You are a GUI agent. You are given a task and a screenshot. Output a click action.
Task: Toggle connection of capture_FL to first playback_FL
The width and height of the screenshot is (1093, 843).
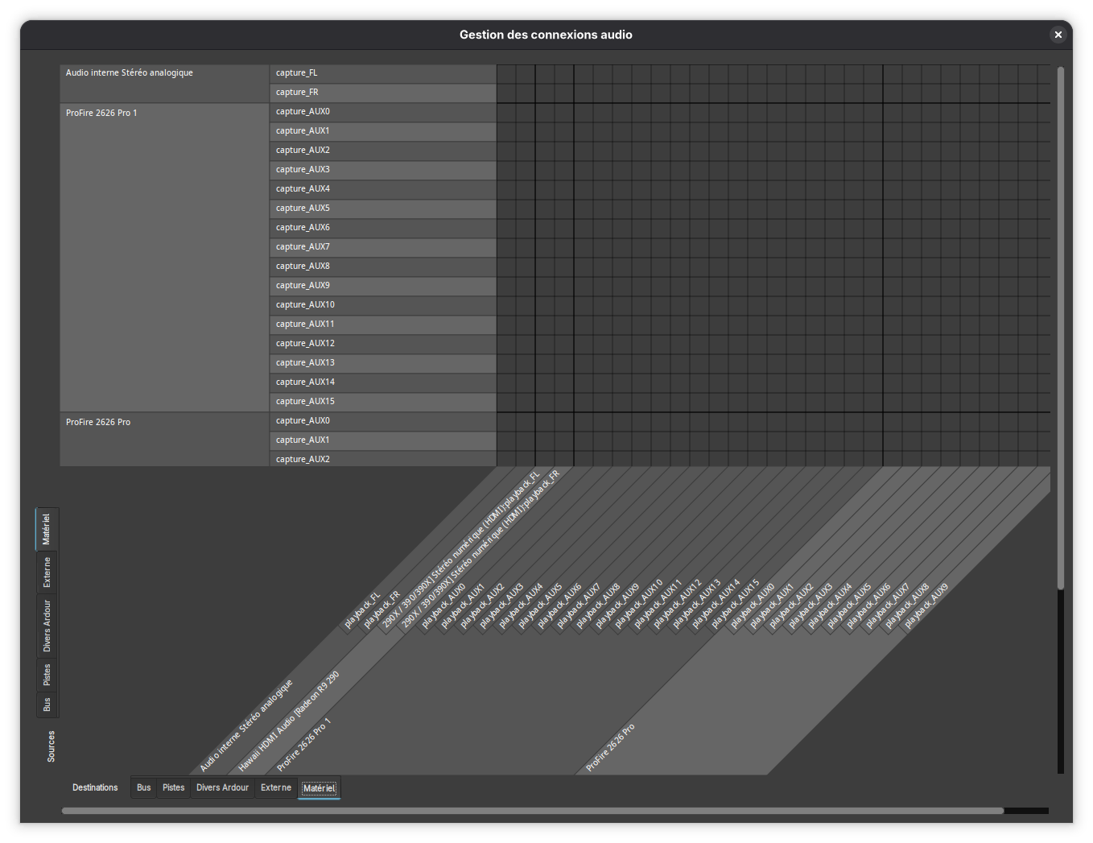[506, 73]
